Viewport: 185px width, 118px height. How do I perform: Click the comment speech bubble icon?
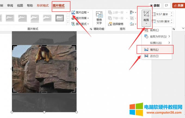[166, 5]
